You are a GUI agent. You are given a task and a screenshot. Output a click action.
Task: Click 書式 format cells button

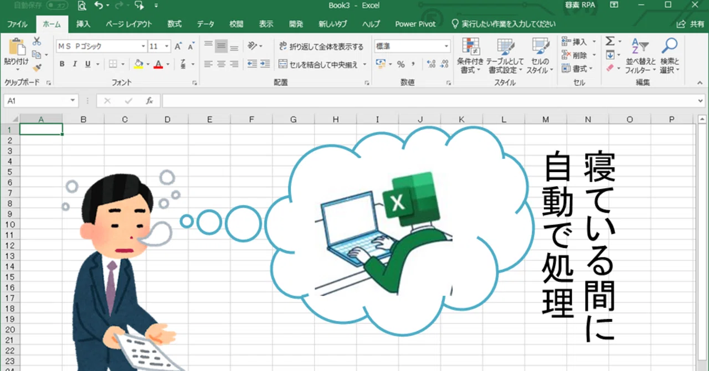click(578, 69)
